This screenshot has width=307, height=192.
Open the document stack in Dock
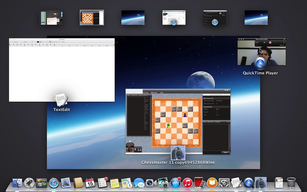point(279,183)
